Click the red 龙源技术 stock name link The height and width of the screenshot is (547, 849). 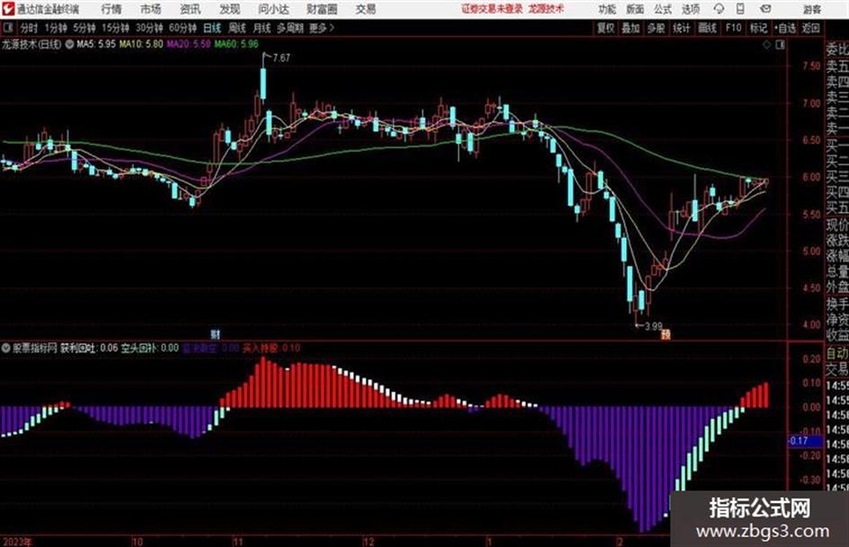coord(546,9)
